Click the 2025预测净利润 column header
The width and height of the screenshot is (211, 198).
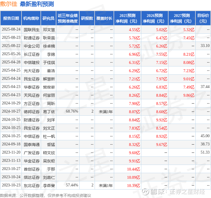coord(127,18)
